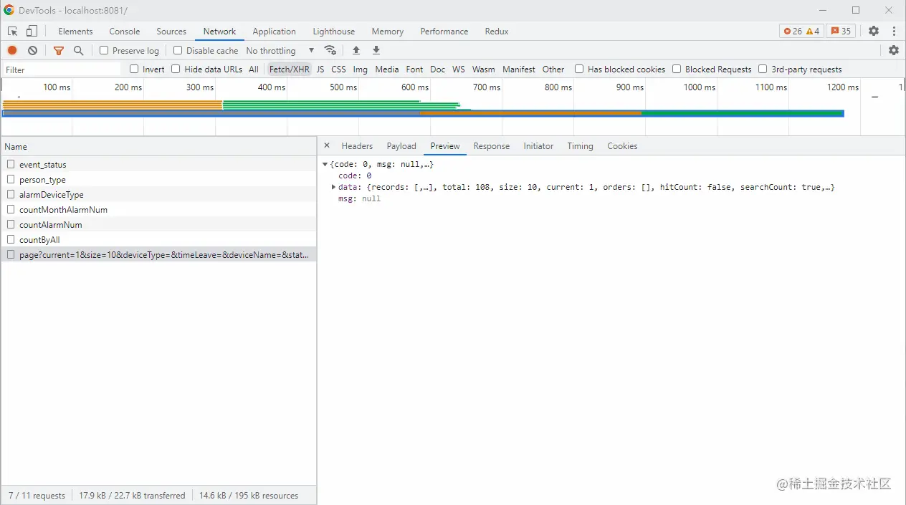Viewport: 906px width, 505px height.
Task: Select the countAlarmNum request row
Action: coord(158,224)
